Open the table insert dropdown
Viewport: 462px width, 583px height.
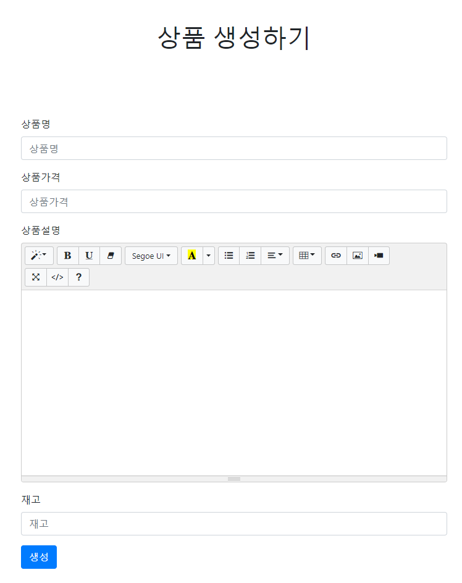[307, 256]
